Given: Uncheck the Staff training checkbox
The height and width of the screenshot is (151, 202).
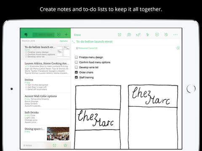Looking at the screenshot, I should click(x=76, y=77).
